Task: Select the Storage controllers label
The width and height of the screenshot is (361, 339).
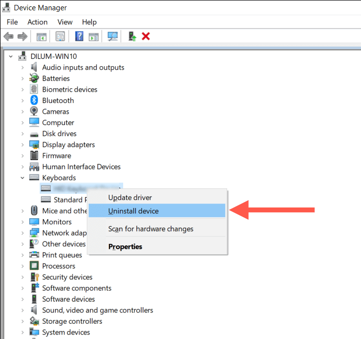Action: pos(72,321)
